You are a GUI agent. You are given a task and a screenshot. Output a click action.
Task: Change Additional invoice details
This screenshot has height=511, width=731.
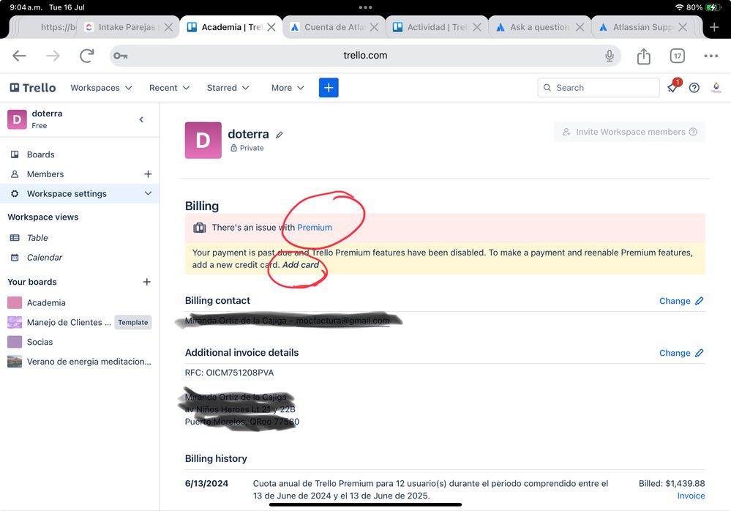681,353
